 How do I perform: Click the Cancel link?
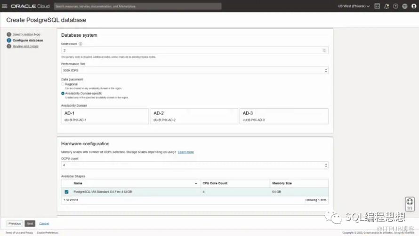pos(44,223)
